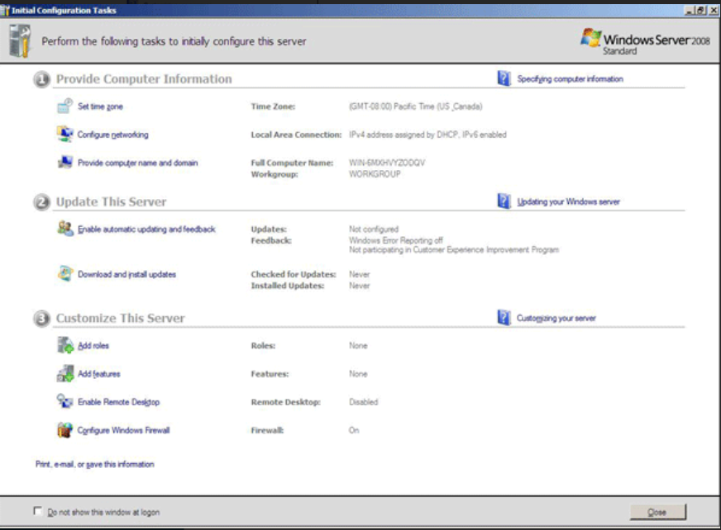Click the Customize This Server heading
This screenshot has height=530, width=721.
[x=120, y=318]
